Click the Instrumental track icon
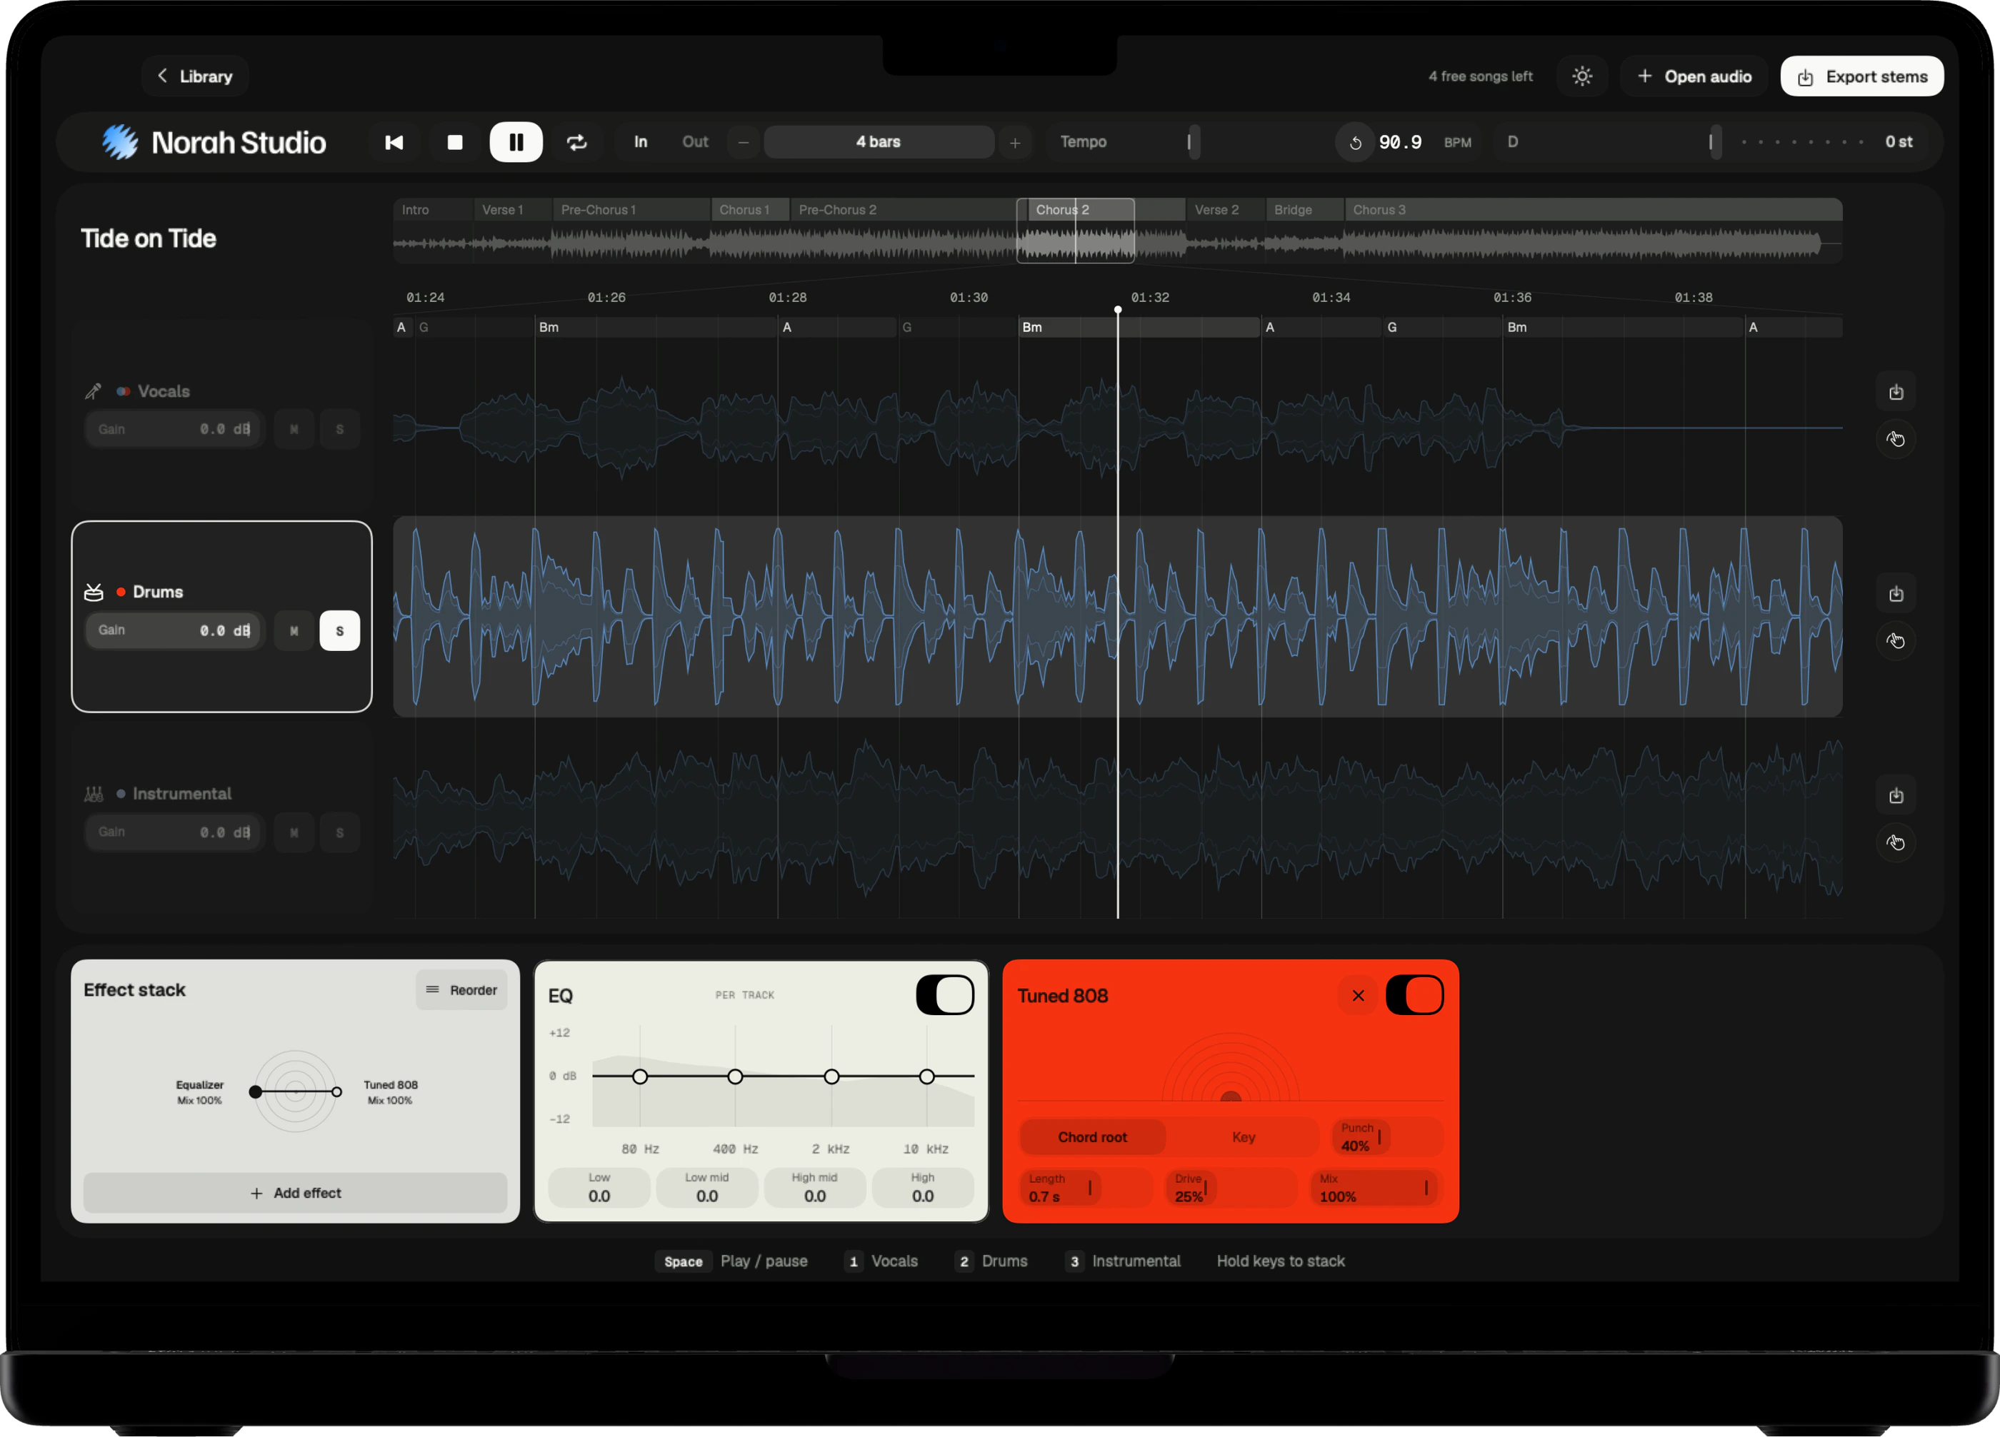Viewport: 2000px width, 1437px height. pos(94,794)
